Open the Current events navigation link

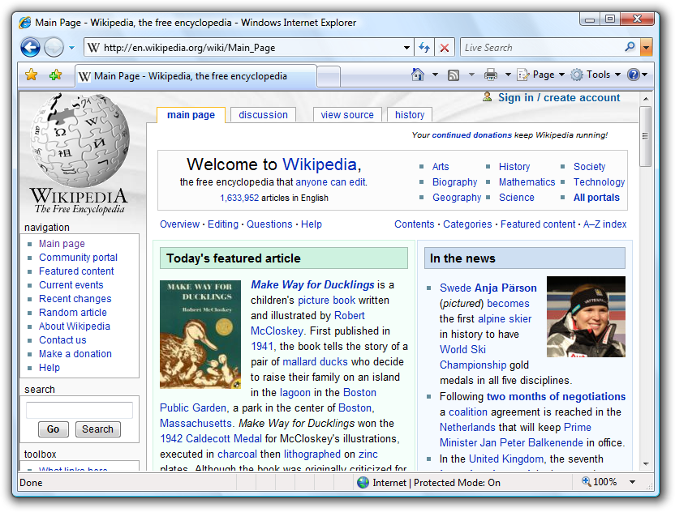(x=71, y=285)
